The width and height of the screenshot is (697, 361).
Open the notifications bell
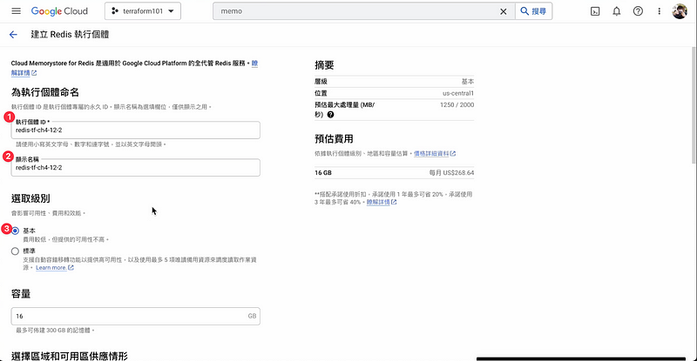pos(617,11)
